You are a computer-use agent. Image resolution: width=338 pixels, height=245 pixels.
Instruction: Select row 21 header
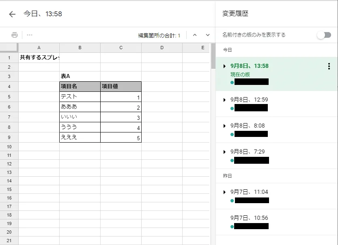click(x=9, y=241)
